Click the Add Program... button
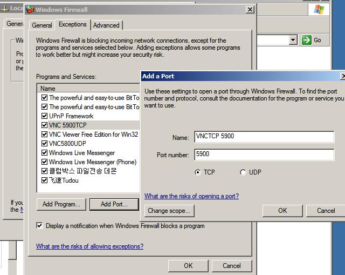Image resolution: width=345 pixels, height=275 pixels. pyautogui.click(x=61, y=204)
